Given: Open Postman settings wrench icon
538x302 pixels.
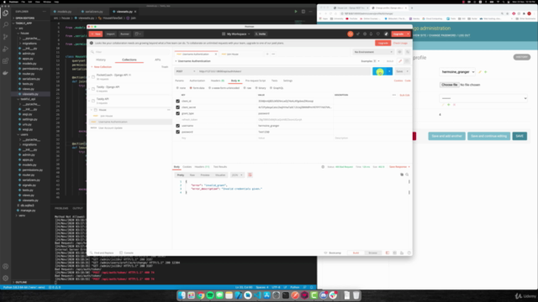Looking at the screenshot, I should [x=365, y=34].
